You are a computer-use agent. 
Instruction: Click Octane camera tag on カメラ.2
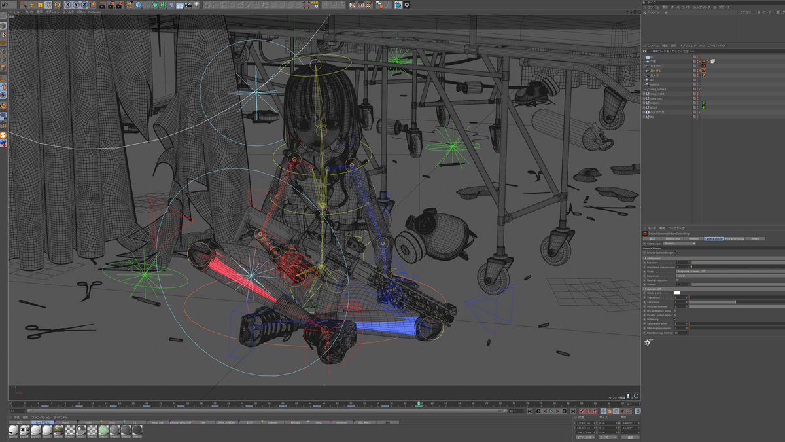[x=704, y=66]
